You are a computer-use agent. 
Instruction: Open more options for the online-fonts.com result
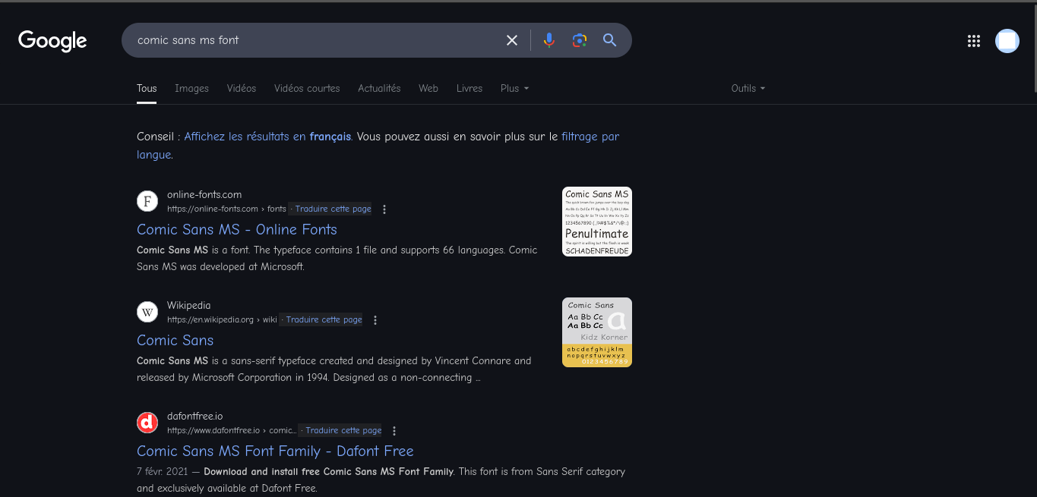(384, 209)
